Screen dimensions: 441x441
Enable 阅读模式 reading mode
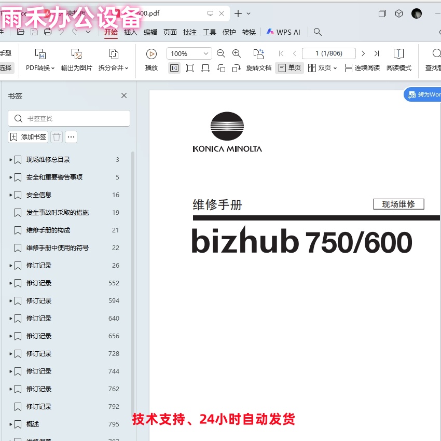399,60
